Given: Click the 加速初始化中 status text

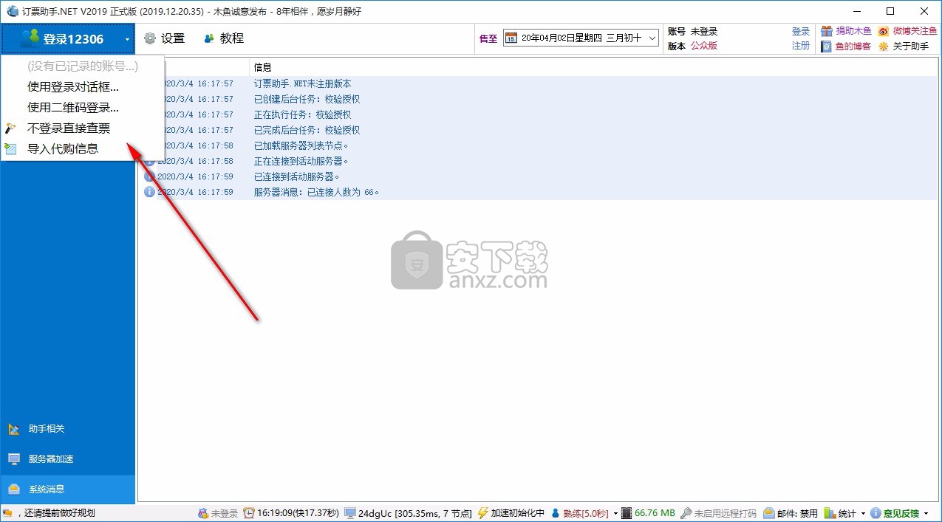Looking at the screenshot, I should 518,513.
